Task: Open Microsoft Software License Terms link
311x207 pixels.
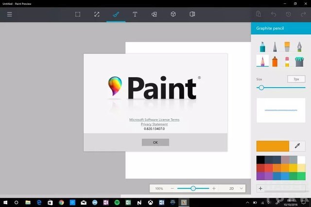Action: pyautogui.click(x=155, y=119)
